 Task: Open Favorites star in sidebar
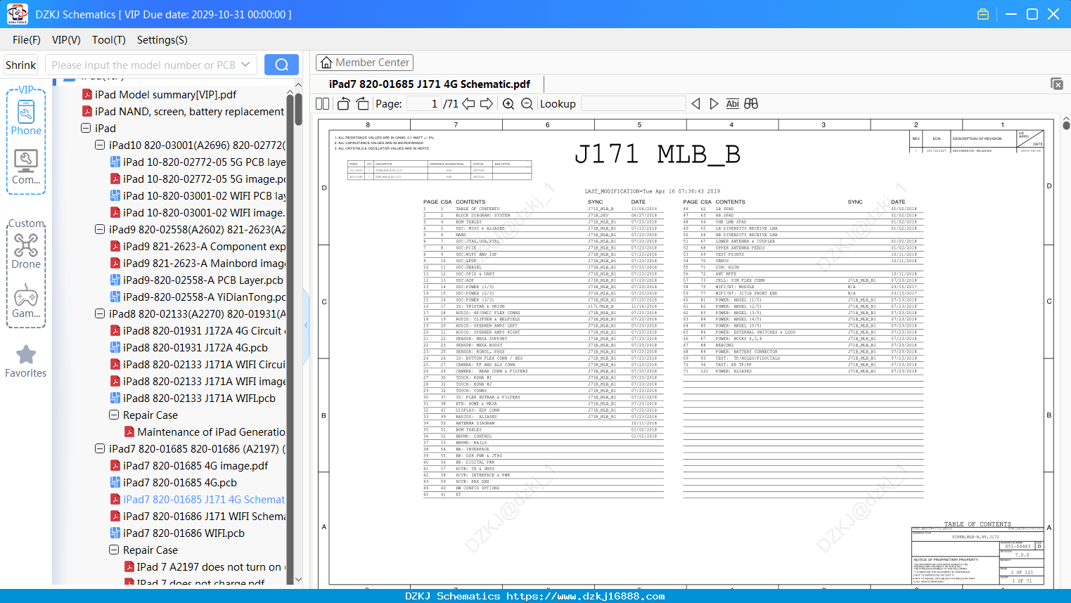coord(26,362)
